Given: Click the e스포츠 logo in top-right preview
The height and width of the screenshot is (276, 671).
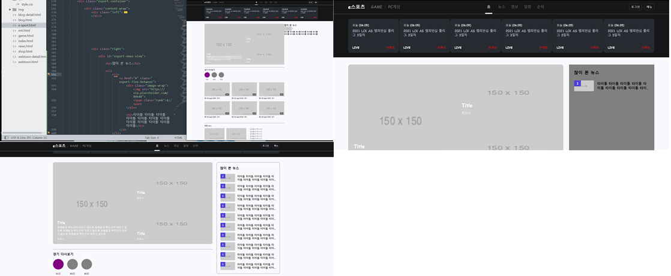Looking at the screenshot, I should click(357, 7).
